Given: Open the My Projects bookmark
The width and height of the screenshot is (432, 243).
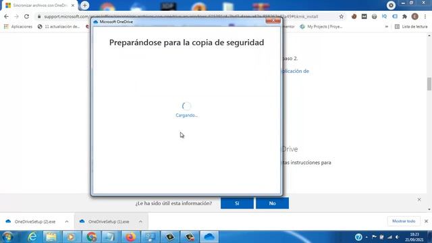Looking at the screenshot, I should [x=321, y=26].
